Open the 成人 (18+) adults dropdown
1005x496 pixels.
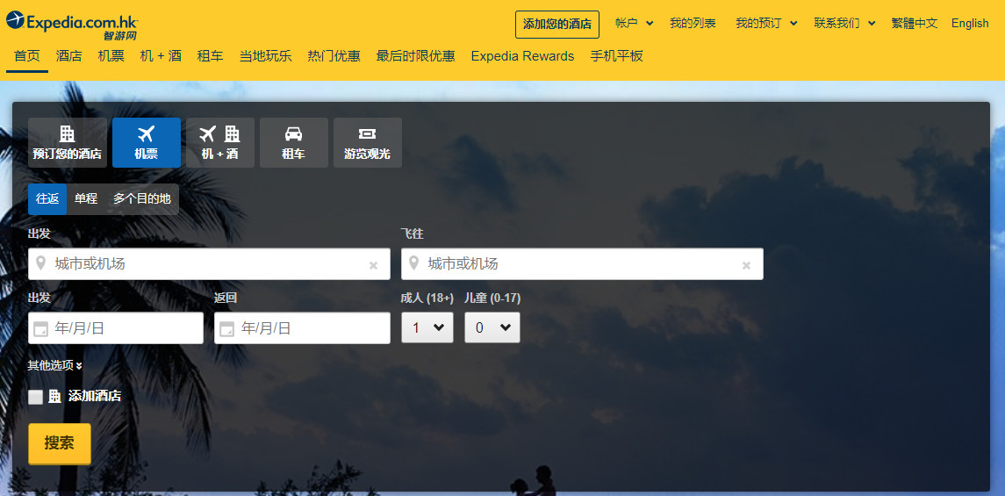427,327
